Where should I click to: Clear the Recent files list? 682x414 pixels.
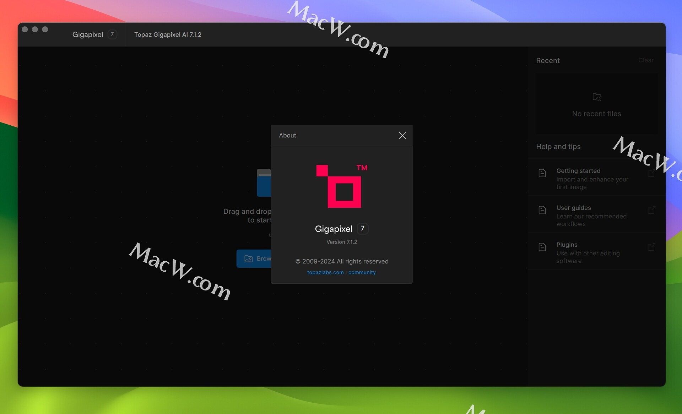tap(646, 60)
